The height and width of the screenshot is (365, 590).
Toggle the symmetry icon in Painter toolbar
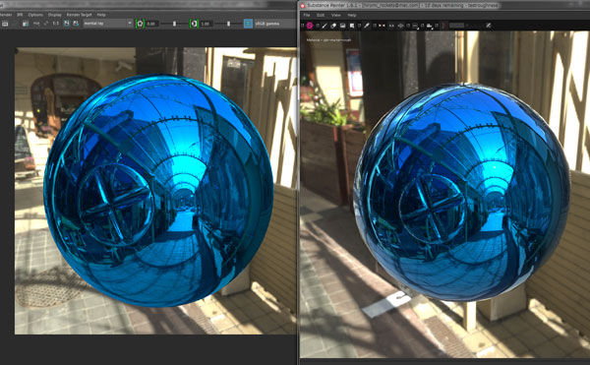(382, 26)
